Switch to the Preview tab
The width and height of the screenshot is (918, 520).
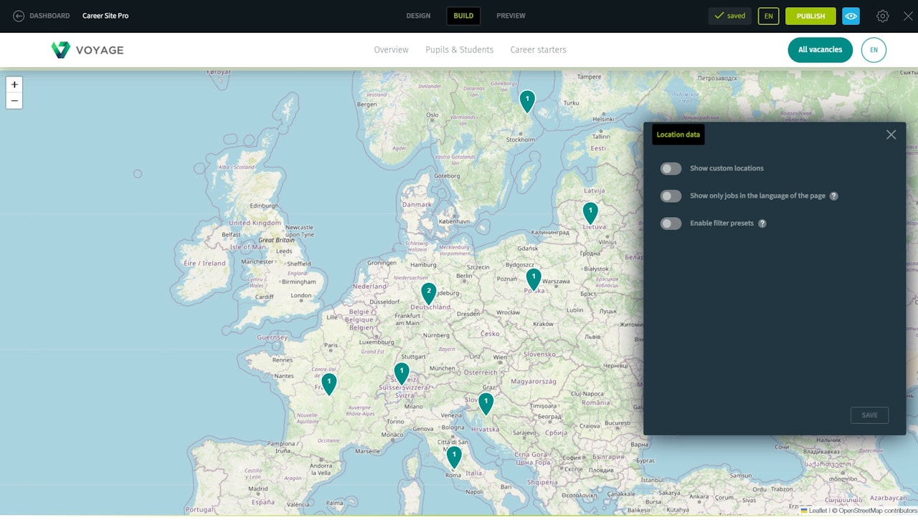[x=511, y=16]
